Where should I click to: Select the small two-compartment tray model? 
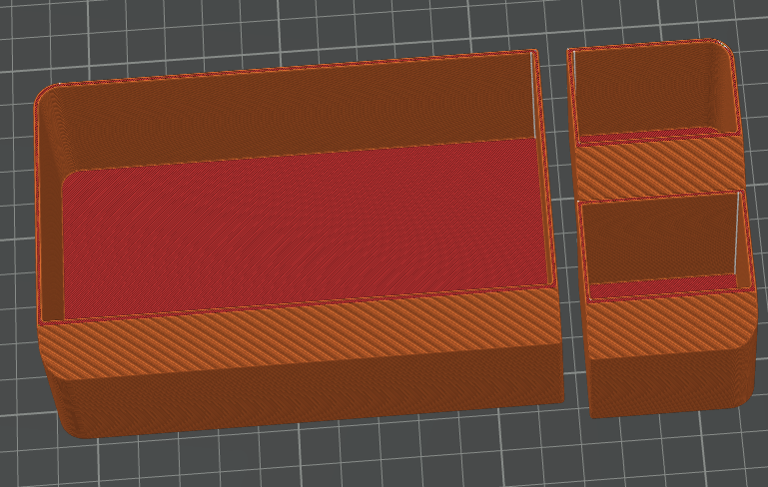[x=661, y=229]
